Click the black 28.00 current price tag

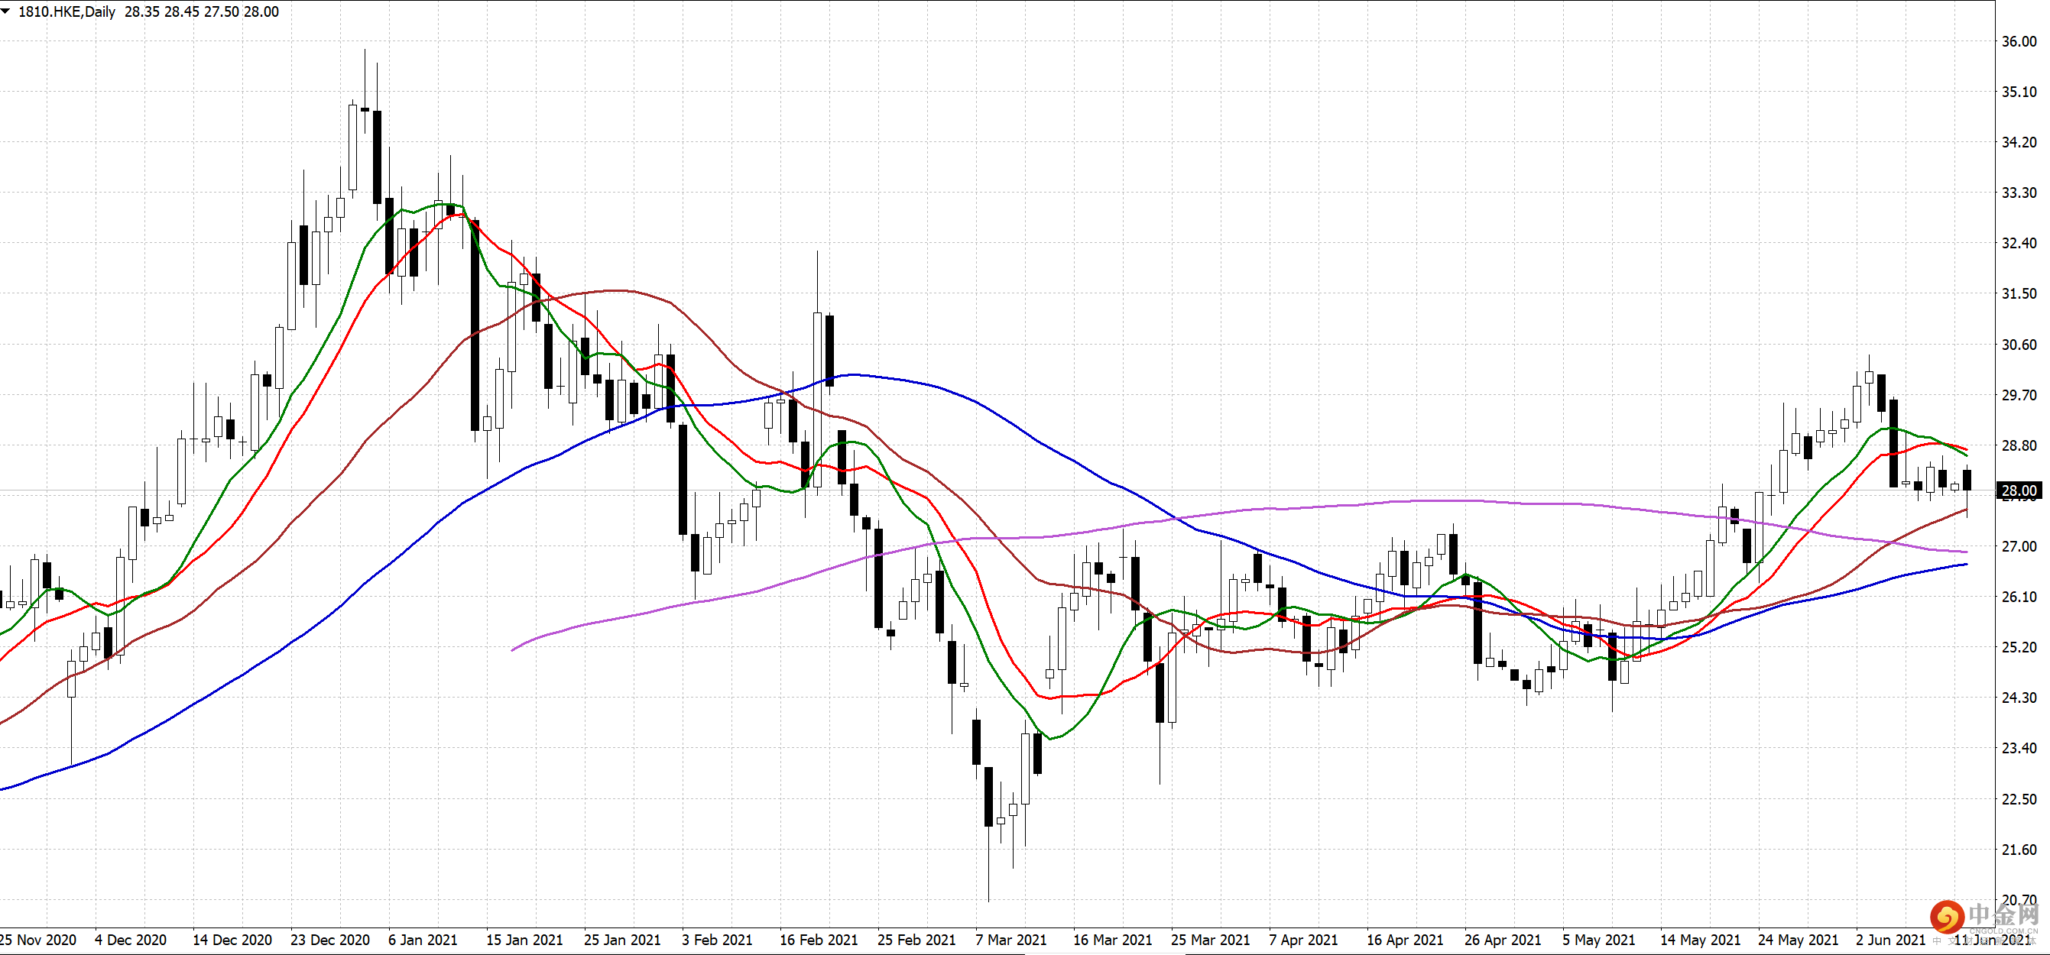(2020, 490)
